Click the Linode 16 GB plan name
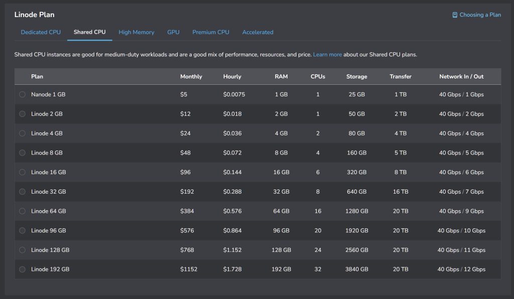 49,172
